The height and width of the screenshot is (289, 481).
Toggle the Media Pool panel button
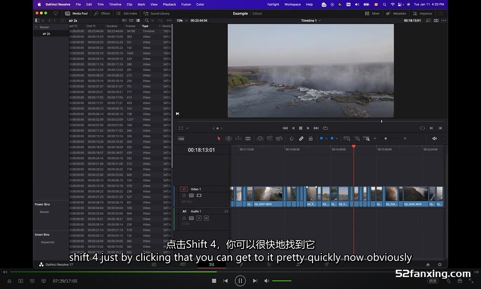point(77,14)
